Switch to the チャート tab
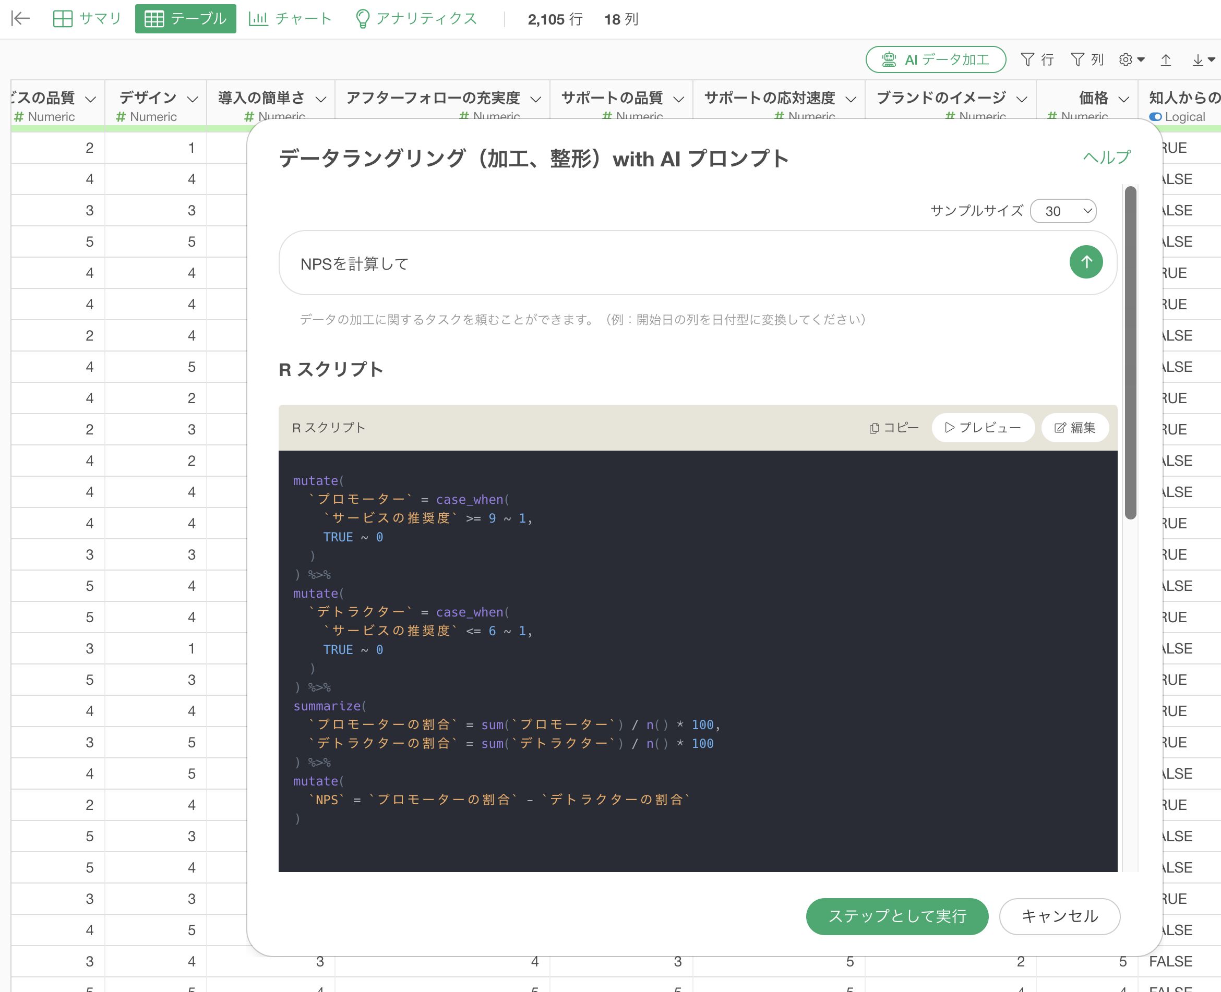The height and width of the screenshot is (992, 1221). [x=291, y=19]
